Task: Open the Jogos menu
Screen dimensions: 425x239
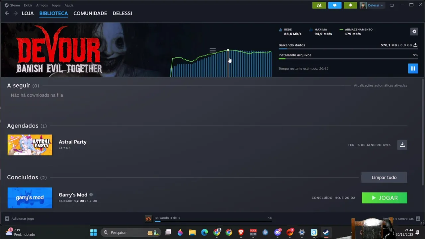Action: [x=56, y=5]
